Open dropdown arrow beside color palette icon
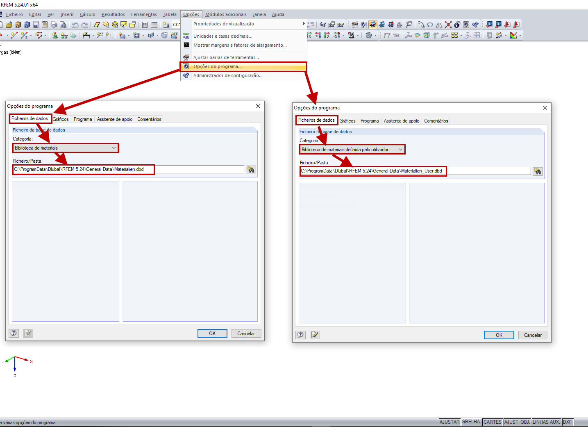The image size is (588, 427). 520,36
